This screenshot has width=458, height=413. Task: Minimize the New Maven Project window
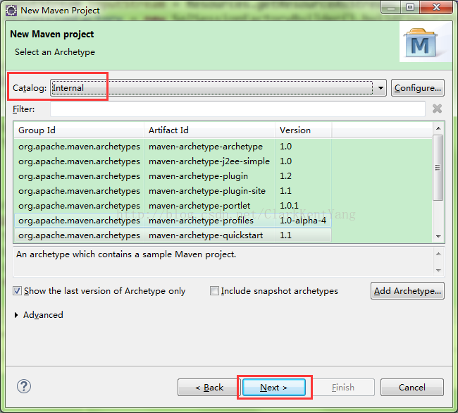(x=391, y=7)
